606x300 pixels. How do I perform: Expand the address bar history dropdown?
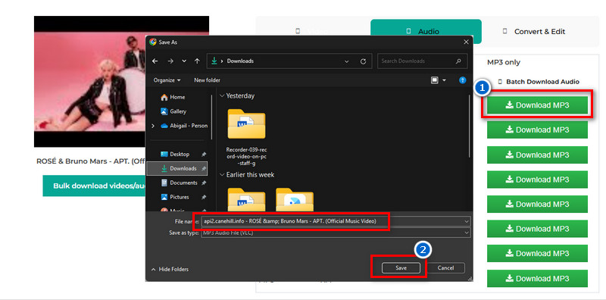pos(347,61)
